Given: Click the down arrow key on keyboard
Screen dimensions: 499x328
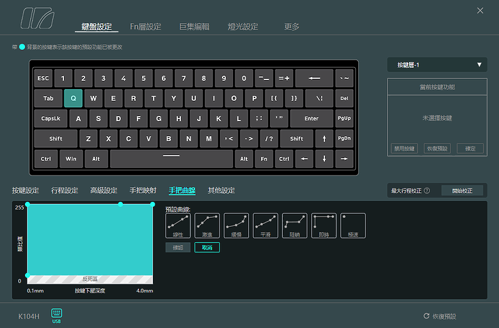Looking at the screenshot, I should (324, 159).
